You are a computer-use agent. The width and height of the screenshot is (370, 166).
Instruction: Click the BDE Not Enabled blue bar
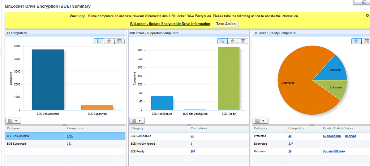coord(162,103)
